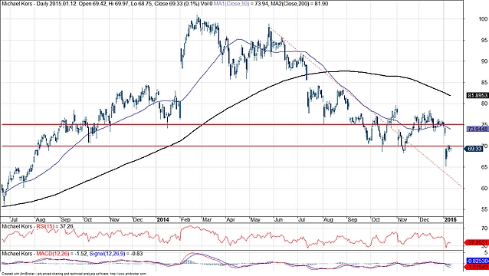Click the 95 price axis label
Image resolution: width=489 pixels, height=276 pixels.
(x=484, y=40)
